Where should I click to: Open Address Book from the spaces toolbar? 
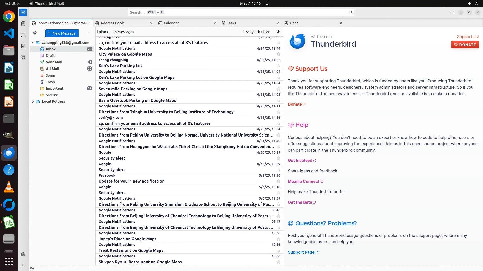click(23, 24)
